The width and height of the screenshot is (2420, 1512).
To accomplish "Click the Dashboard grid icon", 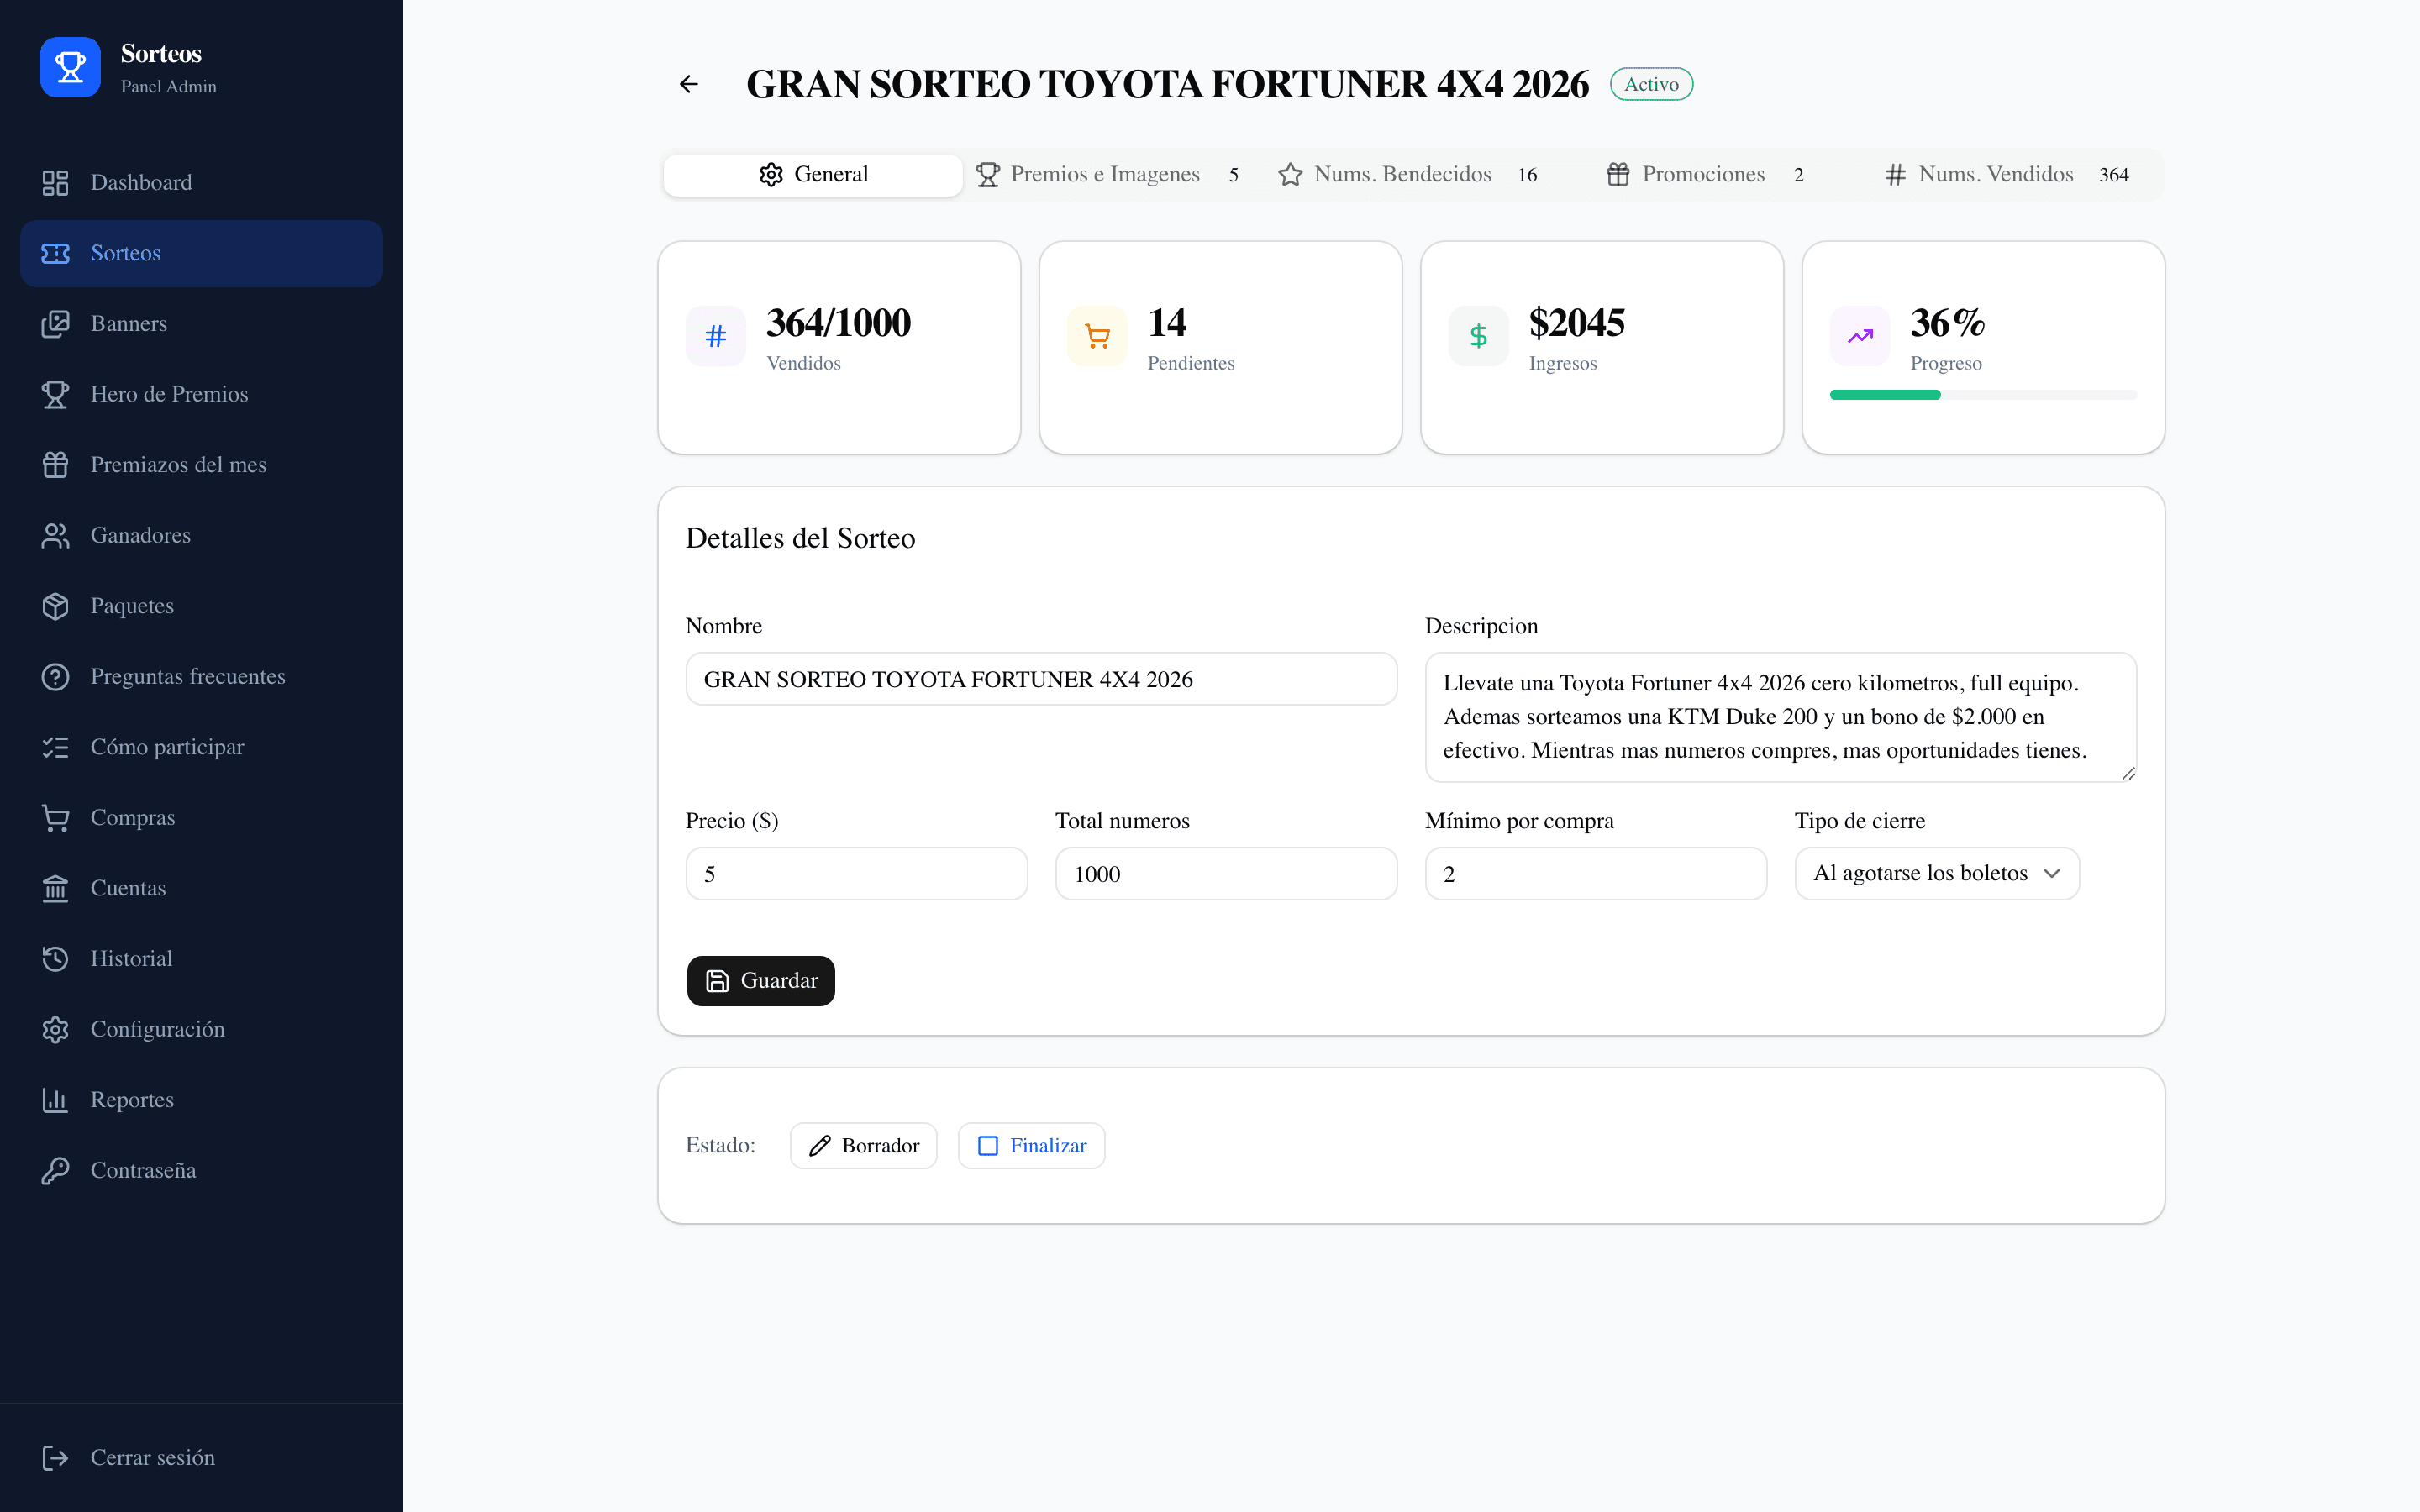I will coord(55,183).
